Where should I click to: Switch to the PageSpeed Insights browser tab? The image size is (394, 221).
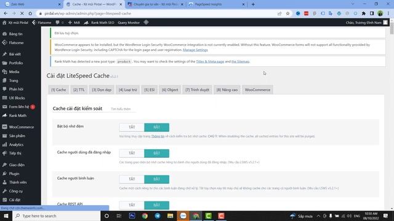click(217, 4)
